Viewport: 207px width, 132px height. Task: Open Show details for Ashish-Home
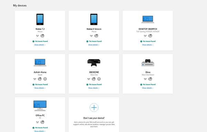[x=40, y=88]
